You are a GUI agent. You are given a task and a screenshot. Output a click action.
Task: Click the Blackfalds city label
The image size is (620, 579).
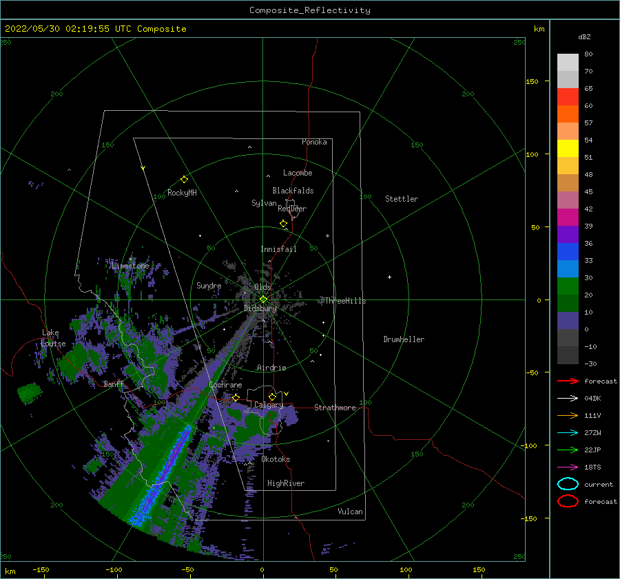[293, 191]
